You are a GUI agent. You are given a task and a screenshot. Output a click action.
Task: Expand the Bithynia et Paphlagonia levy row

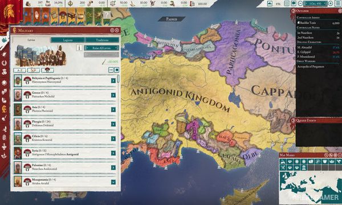tap(113, 81)
